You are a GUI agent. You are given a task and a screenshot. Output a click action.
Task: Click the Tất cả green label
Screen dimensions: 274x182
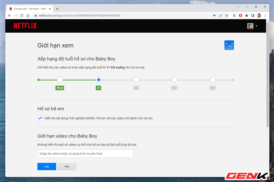click(60, 88)
